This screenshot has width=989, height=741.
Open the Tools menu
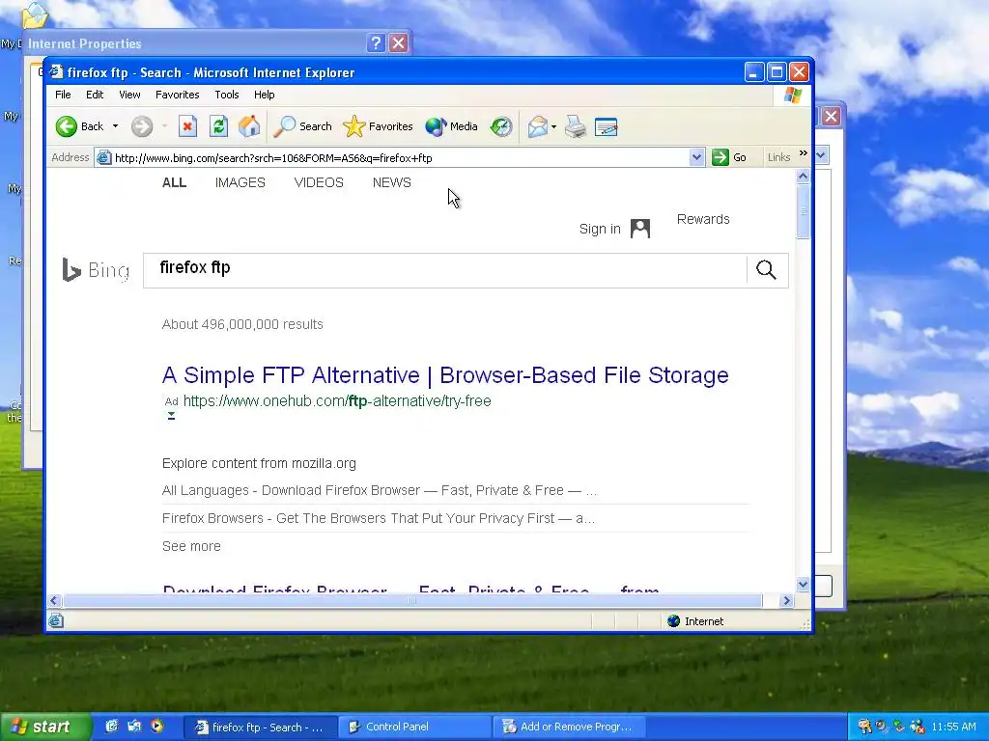coord(226,95)
